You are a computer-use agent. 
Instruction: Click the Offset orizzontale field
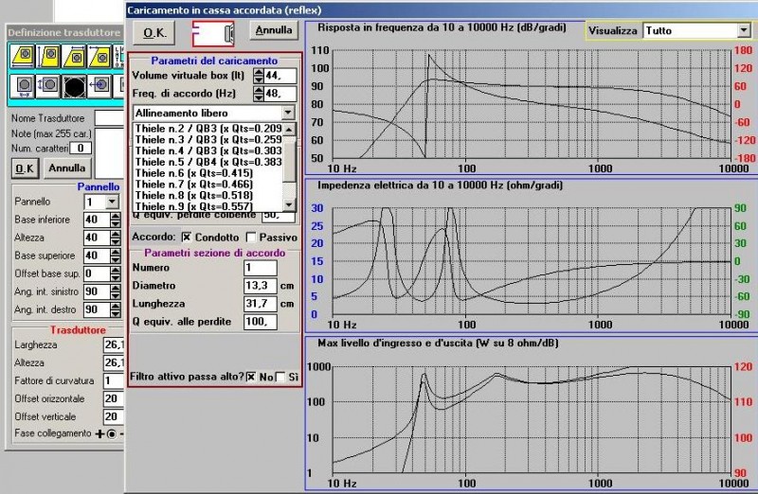click(114, 398)
